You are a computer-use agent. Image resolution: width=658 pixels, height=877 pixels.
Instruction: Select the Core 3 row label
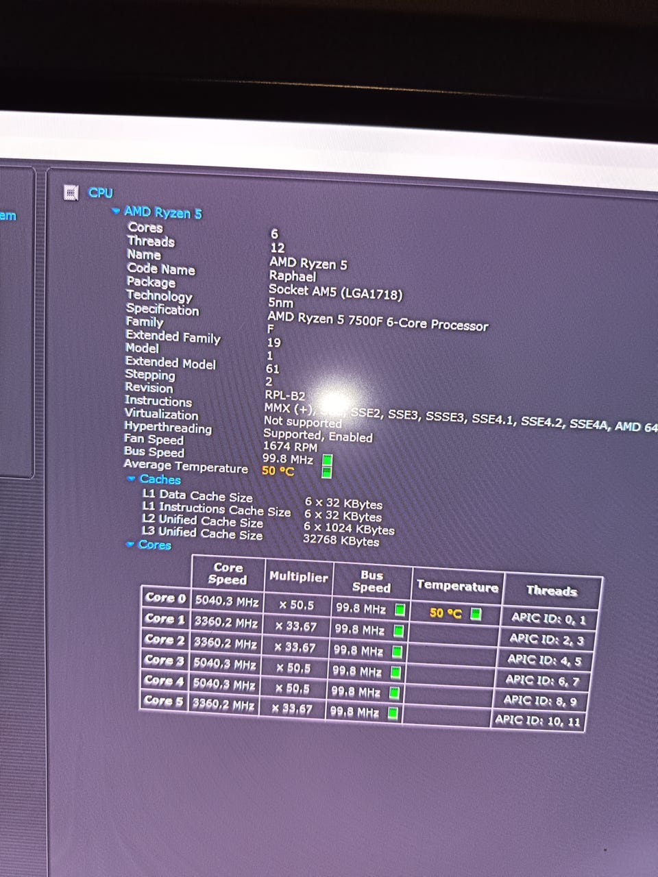(x=163, y=660)
